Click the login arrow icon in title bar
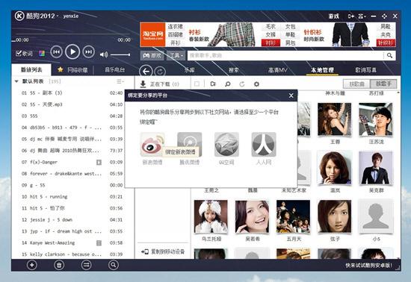Image resolution: width=411 pixels, height=282 pixels. tap(351, 16)
